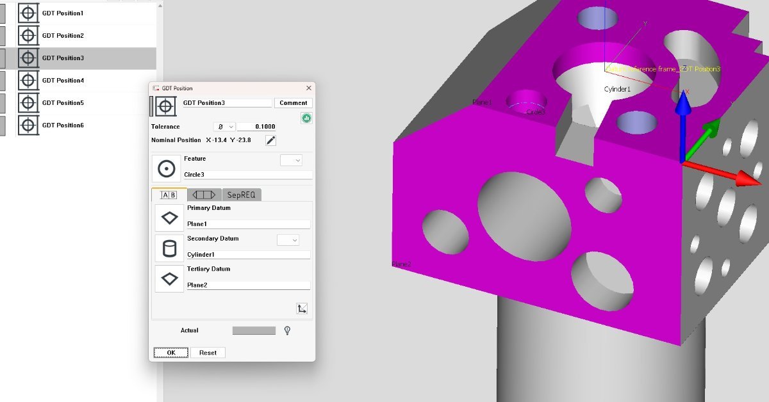Click the Secondary Datum cylinder icon
Screen dimensions: 769x402
(169, 248)
